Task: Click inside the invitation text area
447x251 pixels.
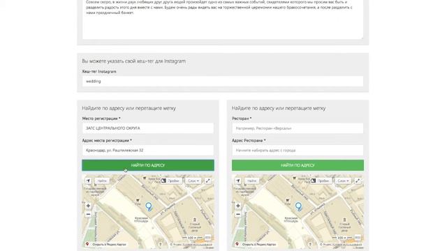Action: [223, 20]
